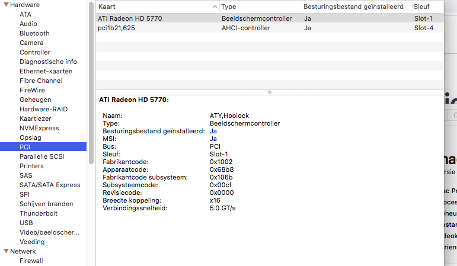Viewport: 457px width, 266px height.
Task: Select the pci1b21,625 row
Action: pos(270,28)
